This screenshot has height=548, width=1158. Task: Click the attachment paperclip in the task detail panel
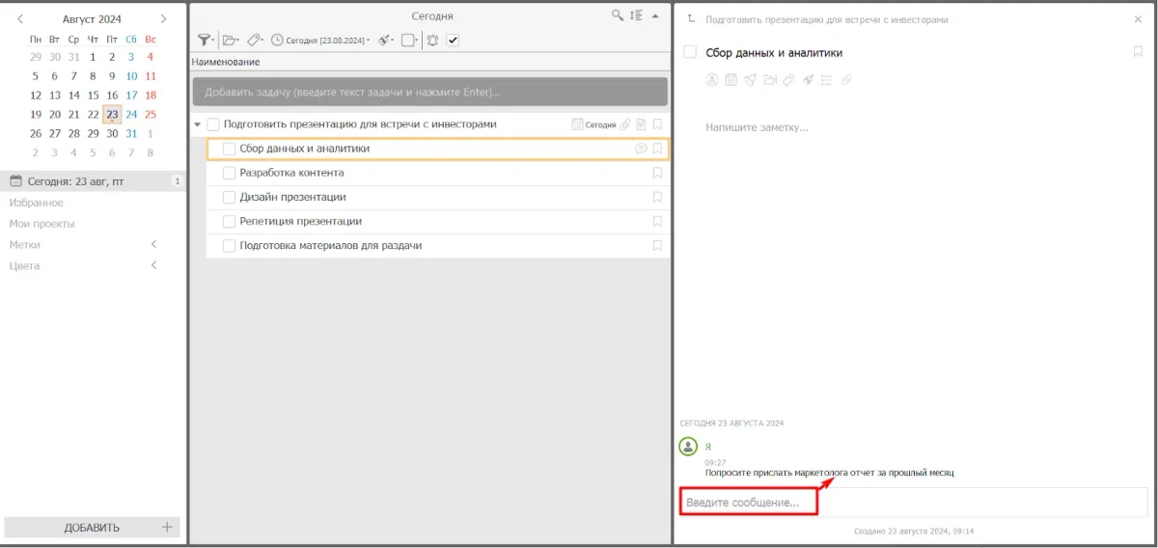(847, 80)
